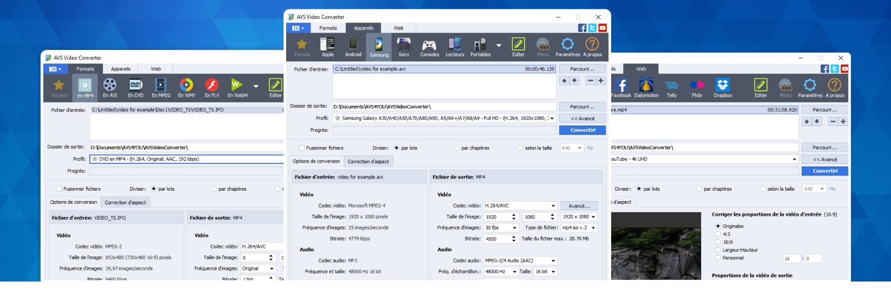Viewport: 891px width, 292px height.
Task: Select En MP4 format in left window
Action: point(85,88)
